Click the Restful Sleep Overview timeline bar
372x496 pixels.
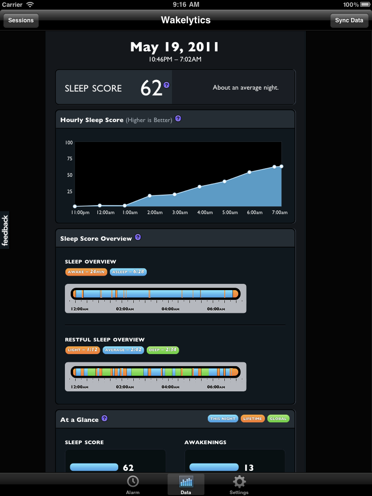155,372
